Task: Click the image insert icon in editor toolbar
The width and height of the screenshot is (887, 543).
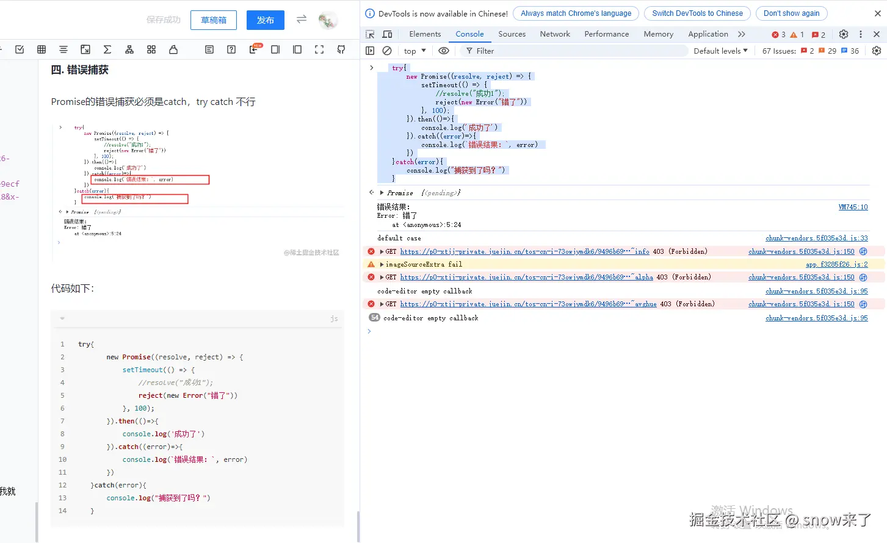Action: tap(85, 49)
